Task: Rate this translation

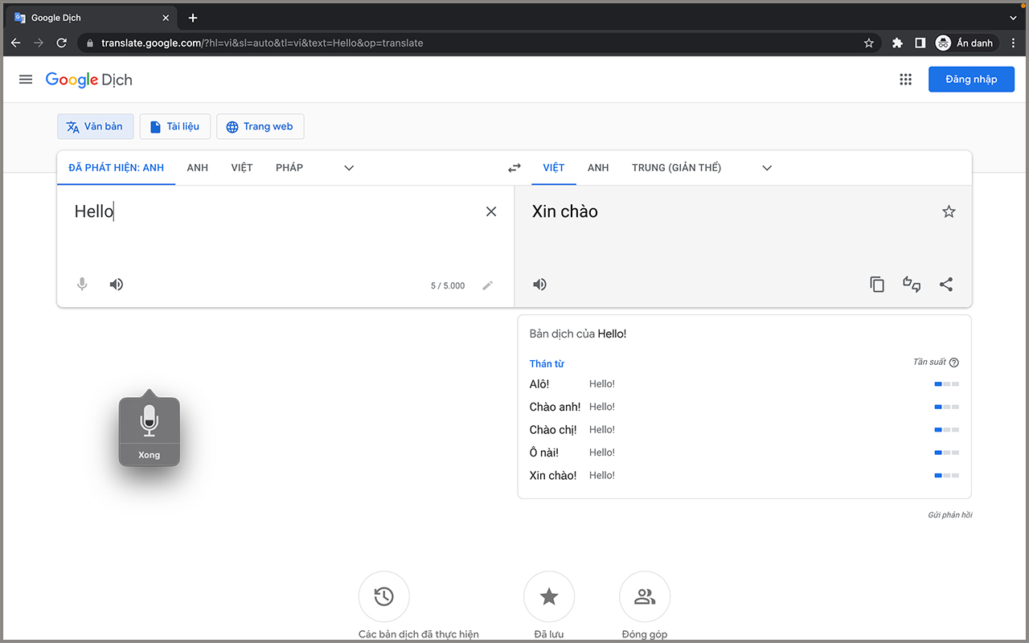Action: tap(912, 285)
